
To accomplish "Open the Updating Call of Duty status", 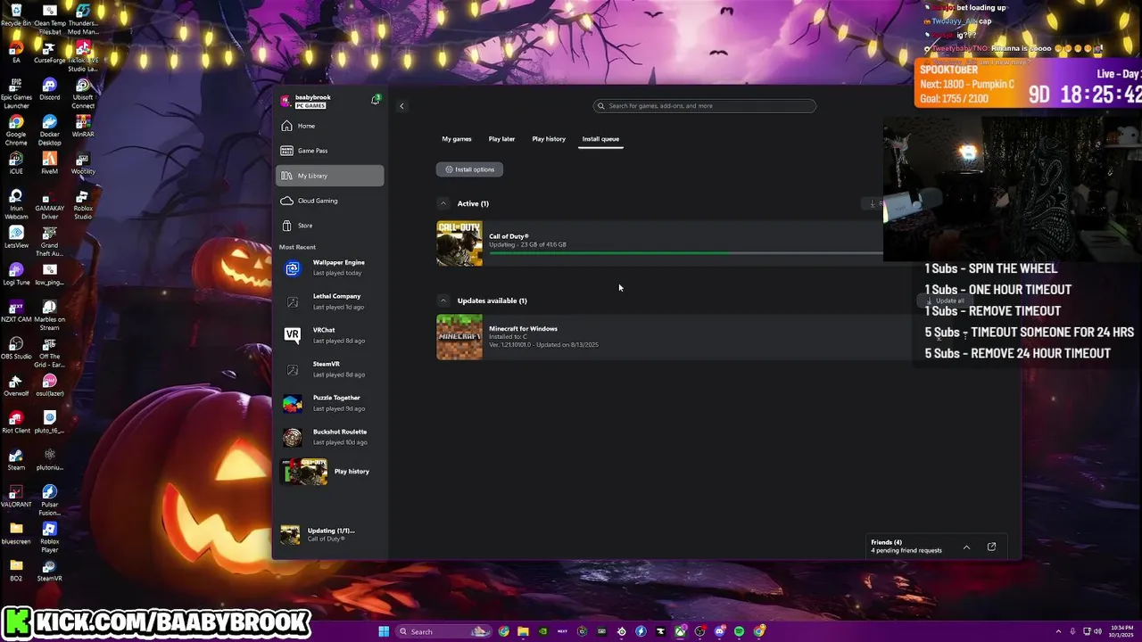I will pyautogui.click(x=330, y=534).
